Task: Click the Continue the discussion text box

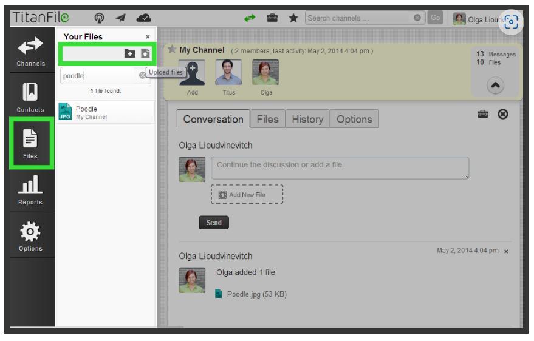Action: click(340, 168)
